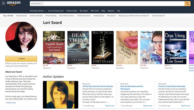Click the About Lori Soard heading

14,72
